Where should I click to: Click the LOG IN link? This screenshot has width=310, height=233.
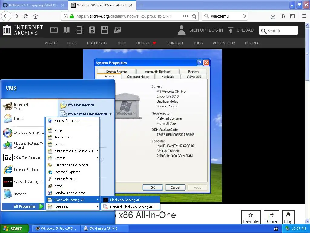[216, 30]
